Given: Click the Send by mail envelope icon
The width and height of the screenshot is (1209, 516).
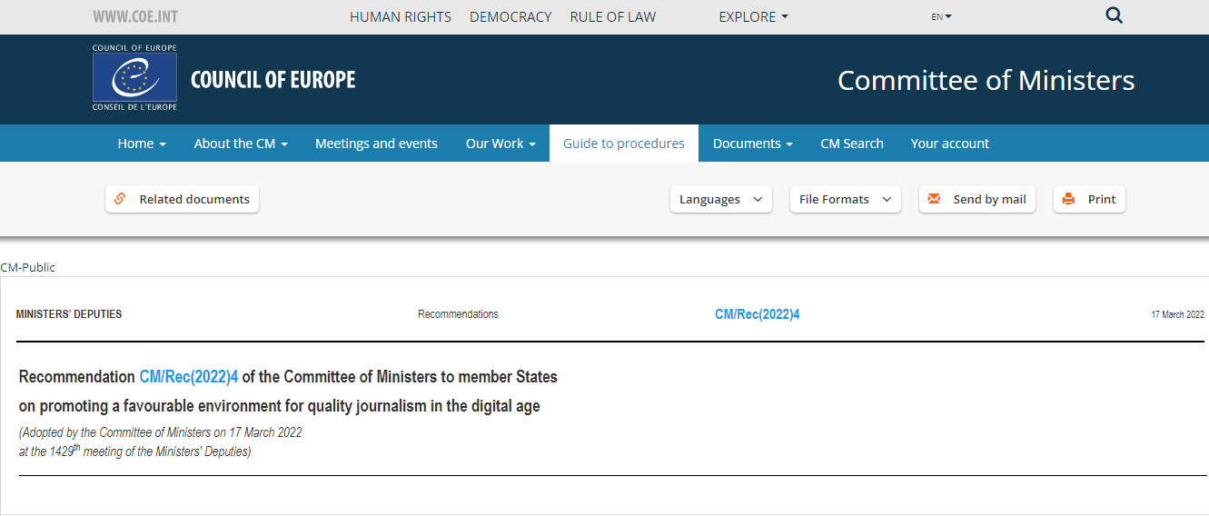Looking at the screenshot, I should coord(934,199).
